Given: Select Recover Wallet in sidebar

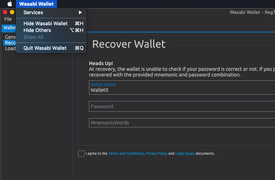Looking at the screenshot, I should 10,43.
